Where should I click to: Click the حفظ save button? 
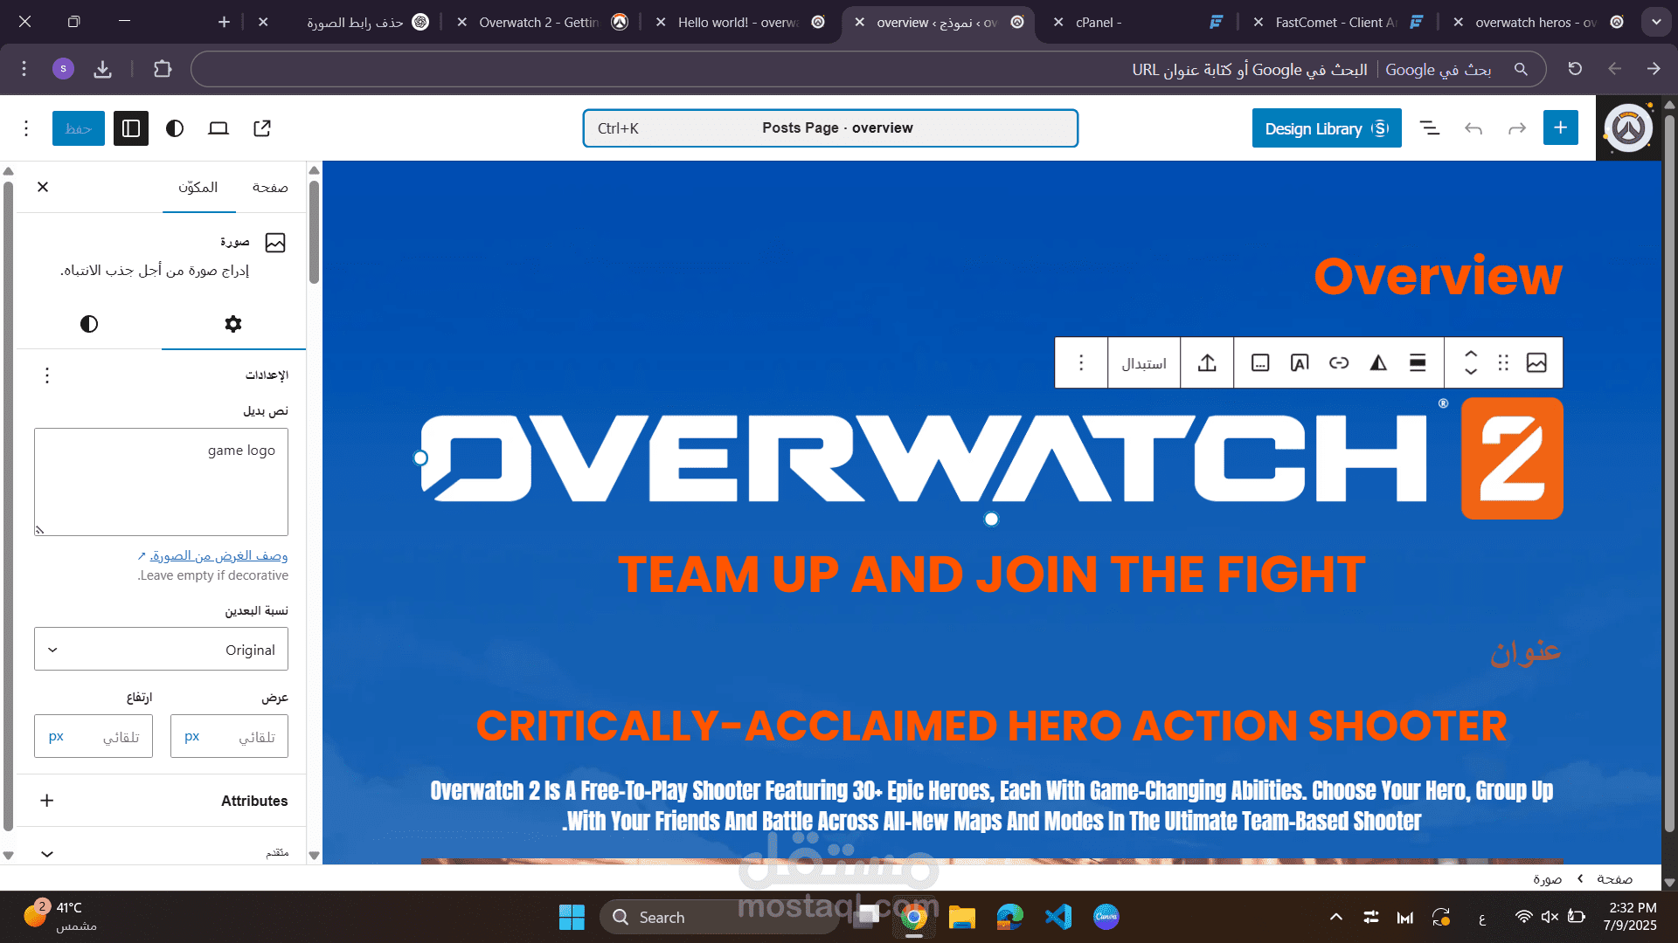79,128
